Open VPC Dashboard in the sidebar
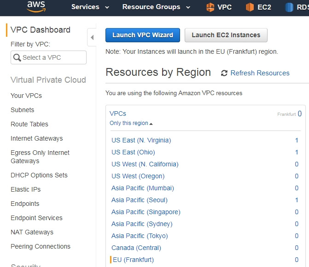The width and height of the screenshot is (309, 267). (x=41, y=30)
